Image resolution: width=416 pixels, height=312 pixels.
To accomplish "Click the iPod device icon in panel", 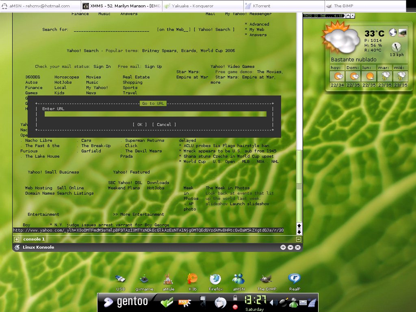I will 203,302.
